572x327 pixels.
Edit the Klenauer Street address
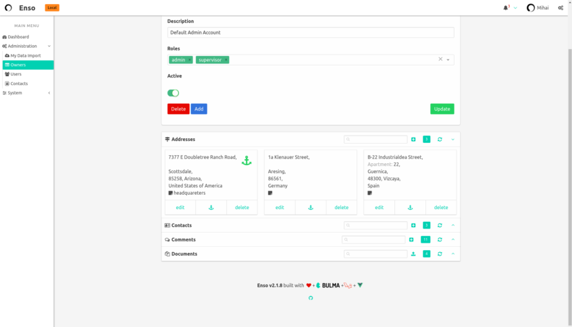tap(280, 208)
